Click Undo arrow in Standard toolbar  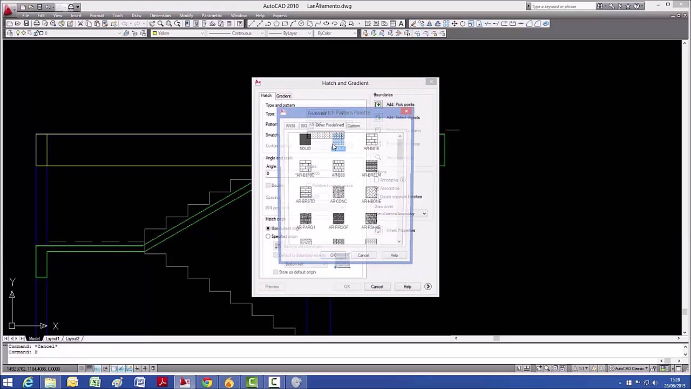124,24
